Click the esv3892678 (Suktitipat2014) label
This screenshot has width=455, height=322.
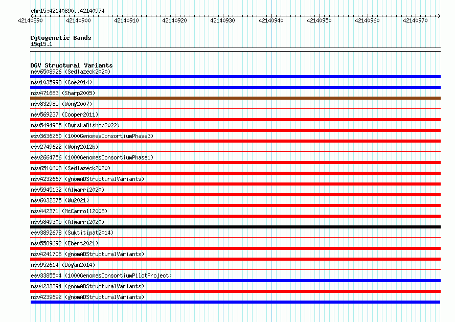72,233
